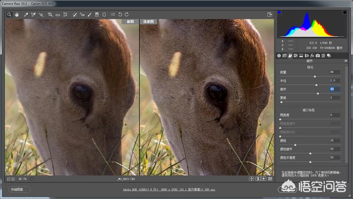Click the 明亮度 value field showing 0
The image size is (353, 199).
[335, 115]
